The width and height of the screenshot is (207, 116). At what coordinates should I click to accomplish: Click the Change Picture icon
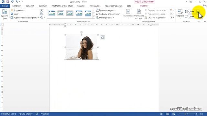coord(42,14)
